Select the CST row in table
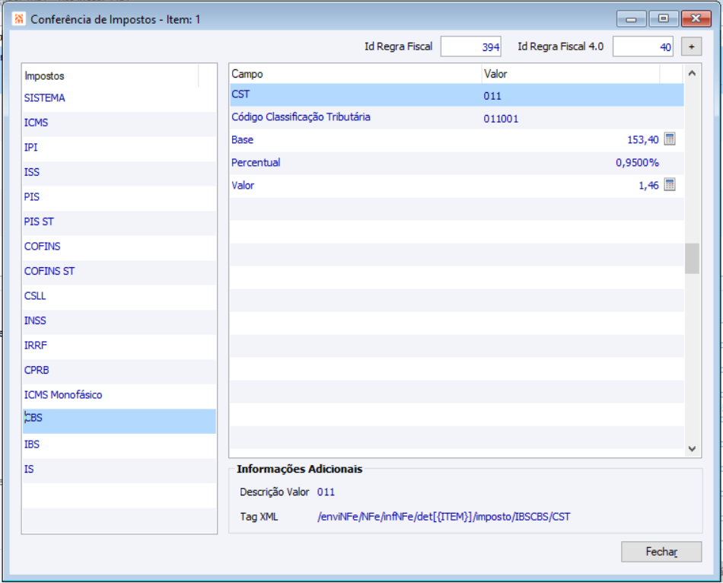This screenshot has width=723, height=583. pyautogui.click(x=457, y=95)
